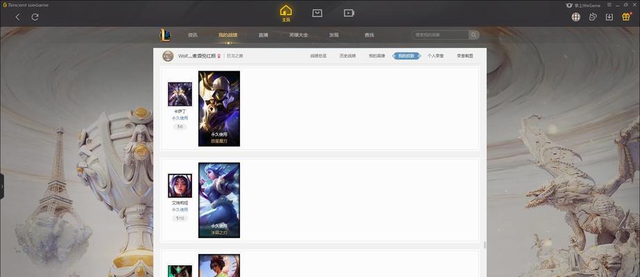
Task: Select the 我的战绩 tab
Action: click(x=227, y=35)
